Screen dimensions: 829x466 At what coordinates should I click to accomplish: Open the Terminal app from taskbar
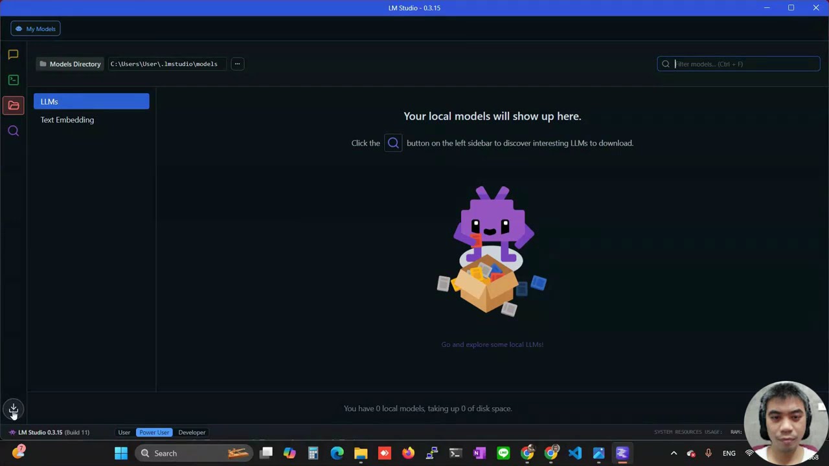(455, 453)
